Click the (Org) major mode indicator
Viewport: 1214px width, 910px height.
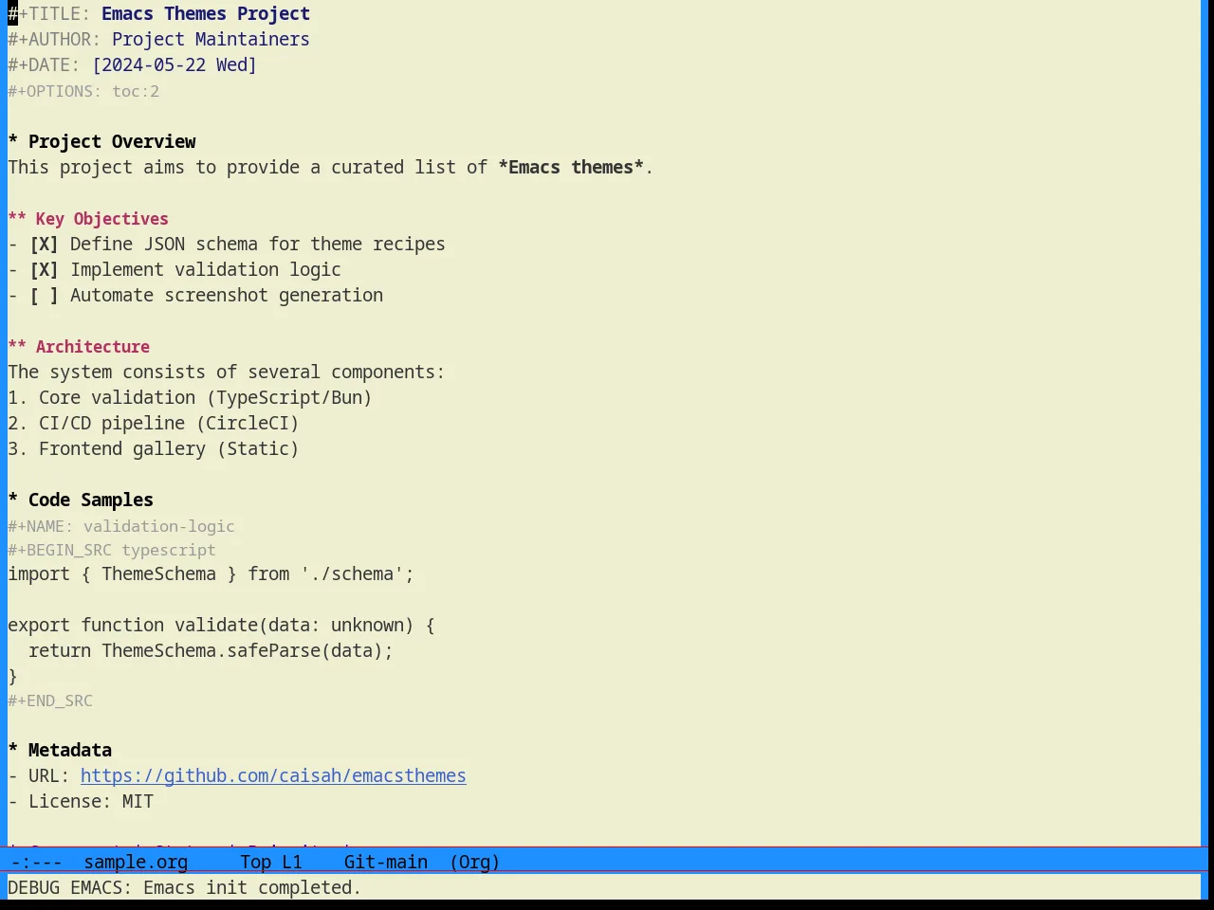[475, 863]
